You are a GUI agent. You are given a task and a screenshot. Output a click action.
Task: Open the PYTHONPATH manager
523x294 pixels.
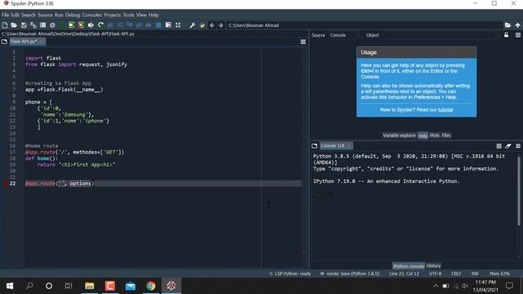coord(202,25)
